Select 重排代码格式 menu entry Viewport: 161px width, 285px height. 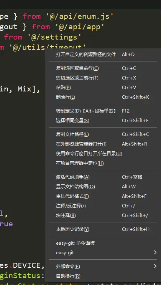click(x=103, y=196)
